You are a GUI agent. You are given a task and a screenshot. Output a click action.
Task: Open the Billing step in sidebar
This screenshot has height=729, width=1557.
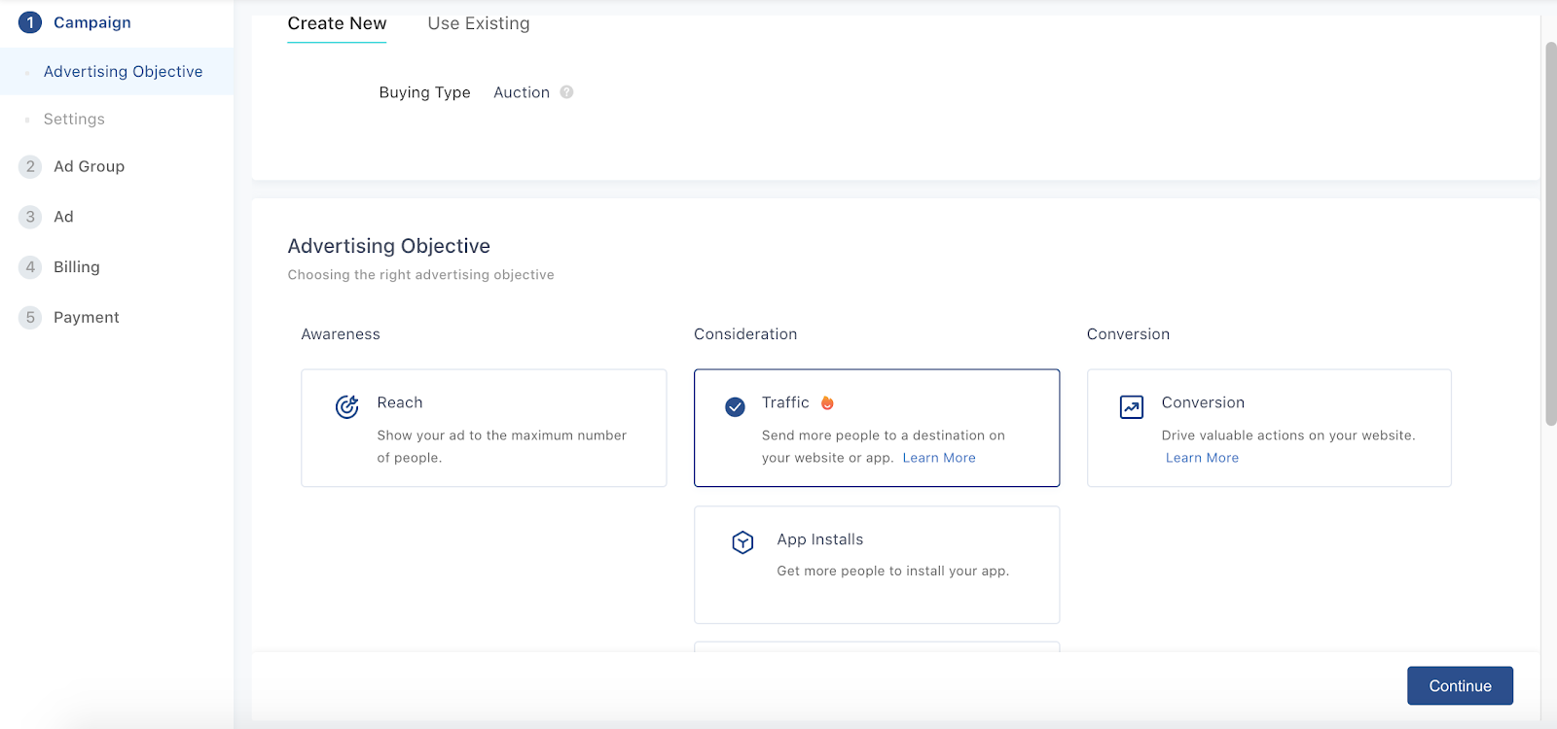coord(77,267)
